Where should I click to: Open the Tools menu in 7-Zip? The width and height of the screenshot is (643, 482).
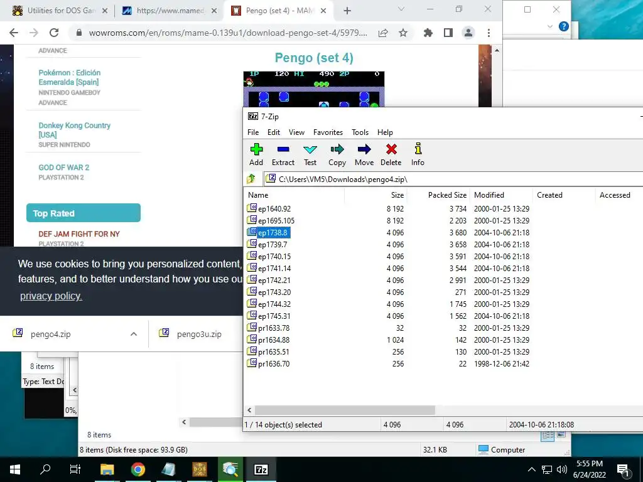coord(360,132)
